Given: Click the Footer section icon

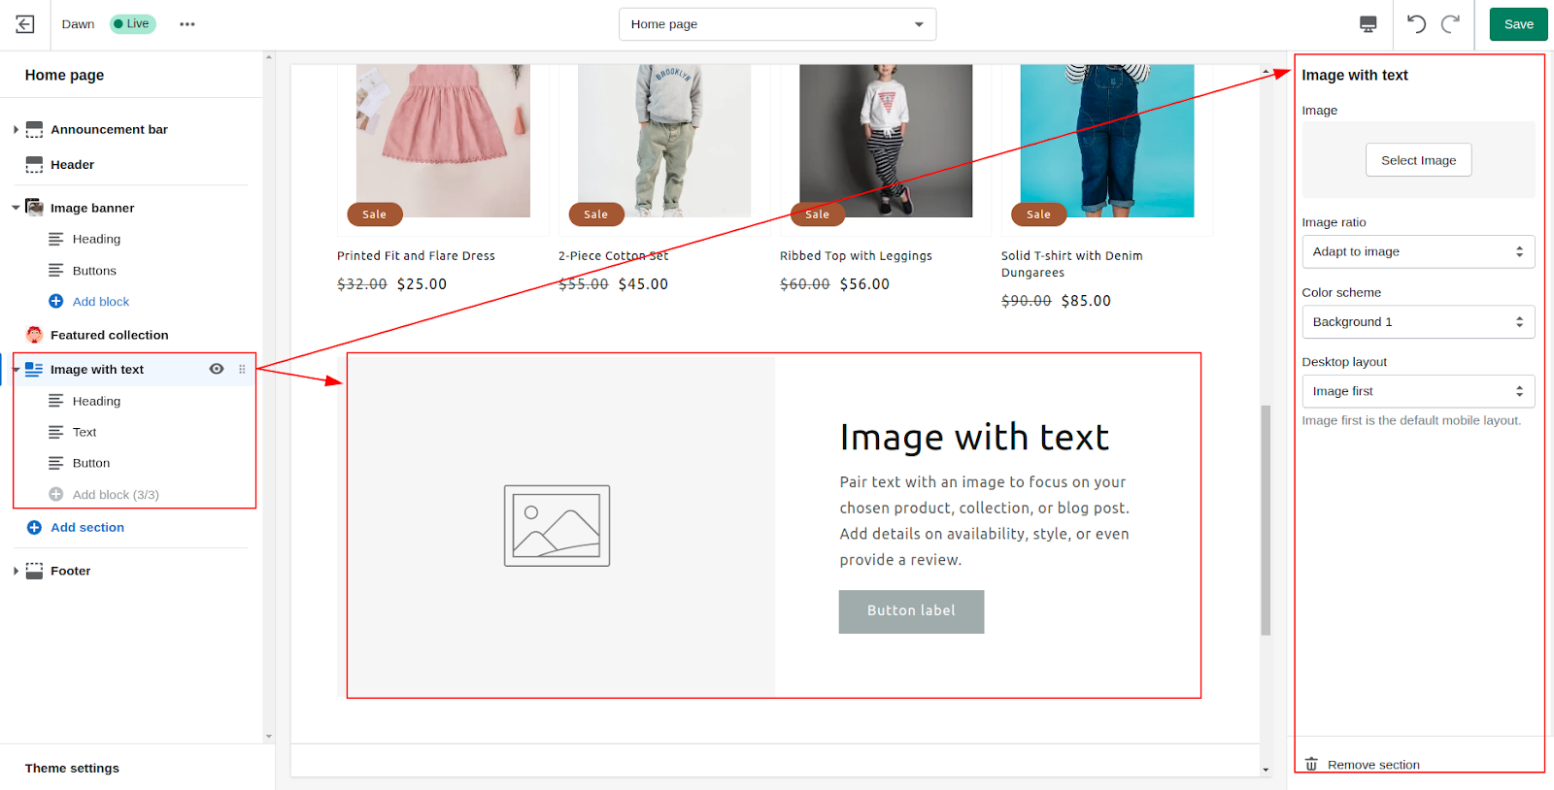Looking at the screenshot, I should coord(35,571).
